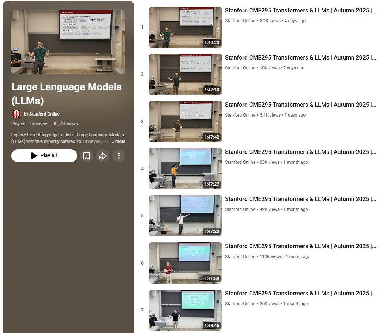Click Stanford Online under the 113K views video
The height and width of the screenshot is (333, 386).
pos(240,257)
